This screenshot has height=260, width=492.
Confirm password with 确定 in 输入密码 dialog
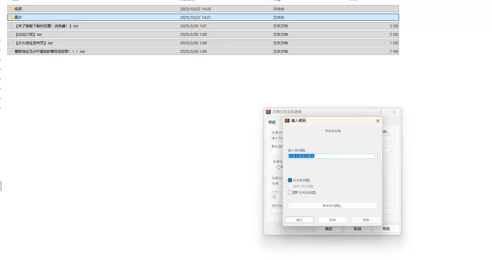coord(300,219)
